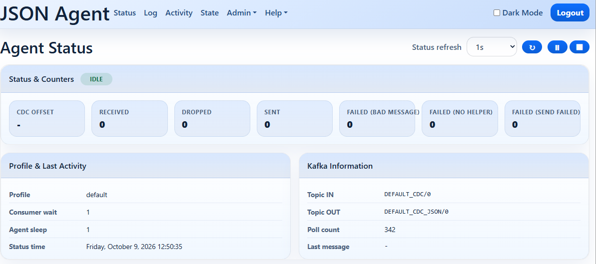Expand the Admin menu
The height and width of the screenshot is (264, 596).
click(242, 13)
